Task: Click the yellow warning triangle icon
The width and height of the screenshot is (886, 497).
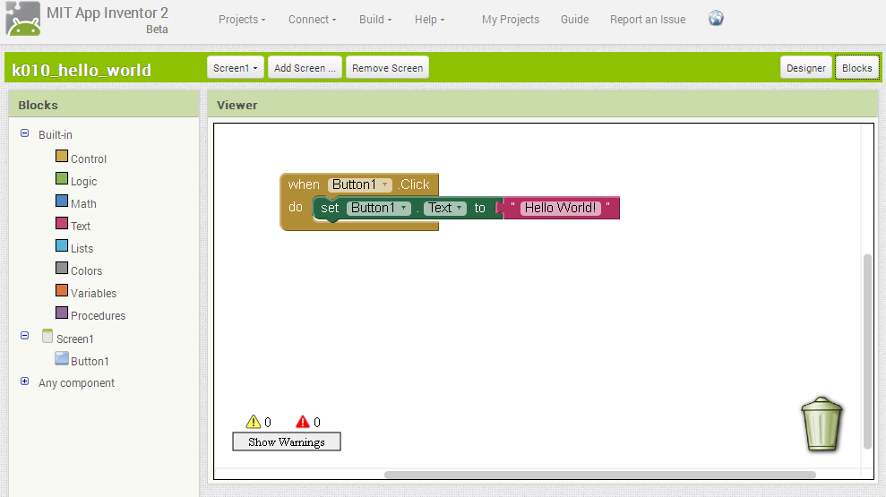Action: pos(254,422)
